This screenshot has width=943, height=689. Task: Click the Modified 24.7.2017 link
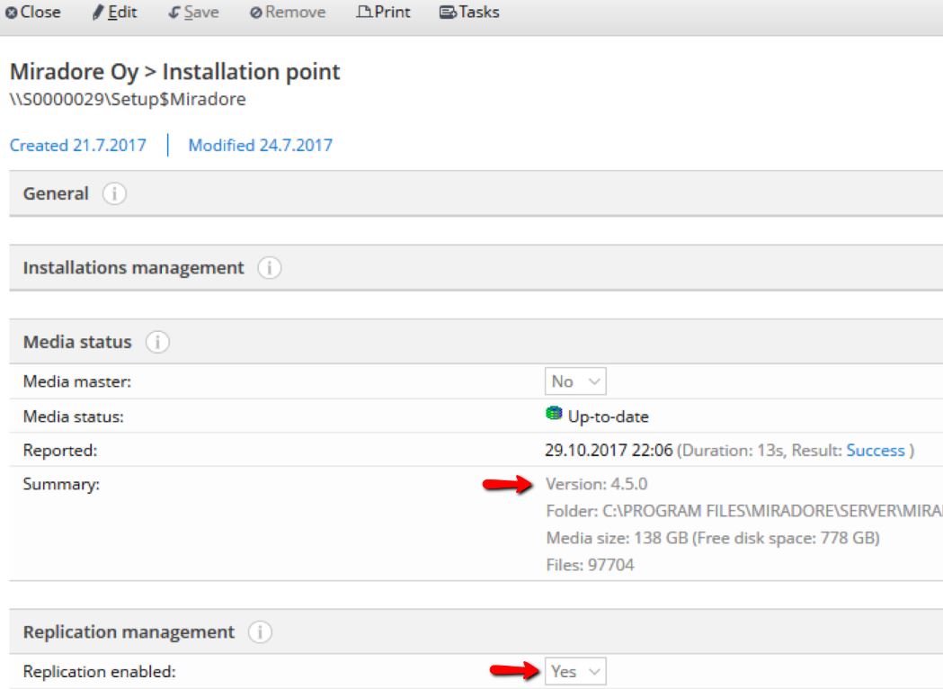pos(261,145)
